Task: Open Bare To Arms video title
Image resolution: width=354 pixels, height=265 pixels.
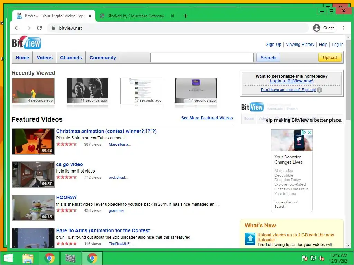Action: coord(103,230)
